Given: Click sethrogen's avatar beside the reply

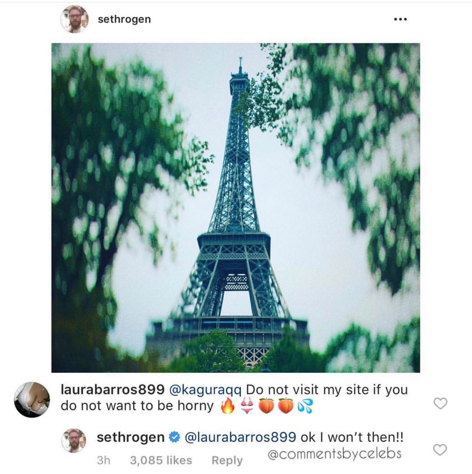Looking at the screenshot, I should (74, 440).
